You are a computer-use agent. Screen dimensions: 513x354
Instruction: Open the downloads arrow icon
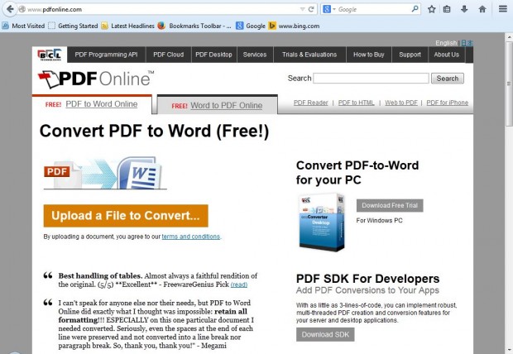[464, 9]
